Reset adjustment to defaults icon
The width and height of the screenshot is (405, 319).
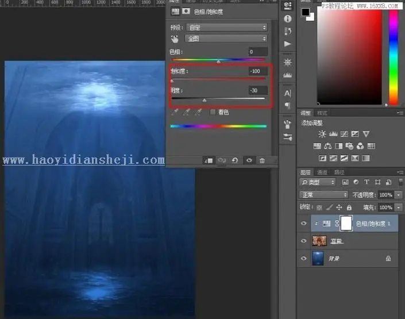pos(235,160)
